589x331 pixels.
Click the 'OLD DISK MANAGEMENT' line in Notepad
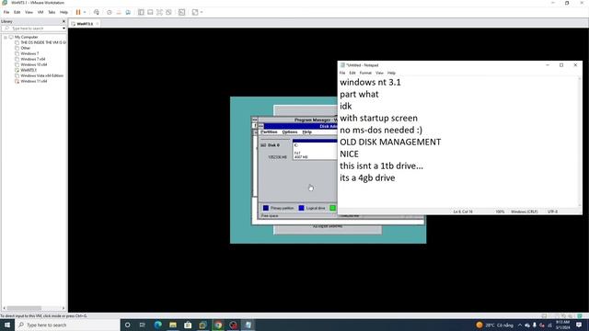(390, 143)
